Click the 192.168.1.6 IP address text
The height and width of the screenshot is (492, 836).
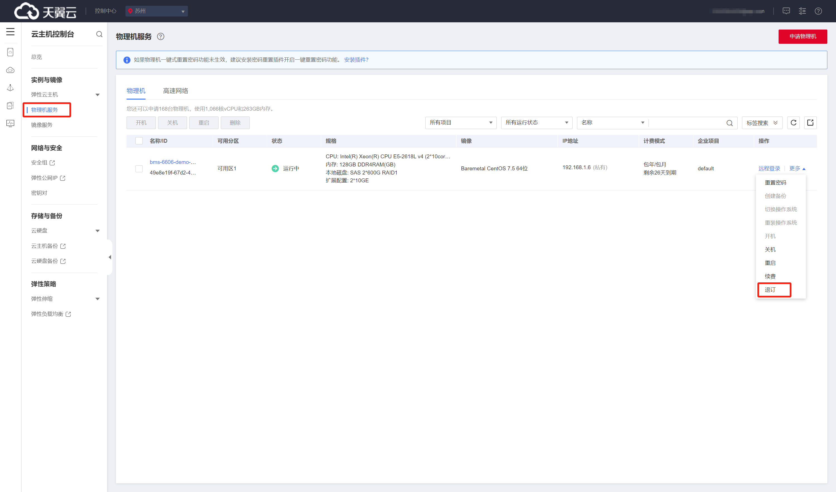(x=576, y=167)
